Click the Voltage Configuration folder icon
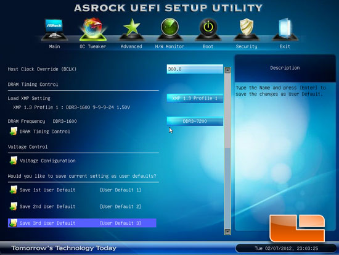This screenshot has width=339, height=255. 14,161
